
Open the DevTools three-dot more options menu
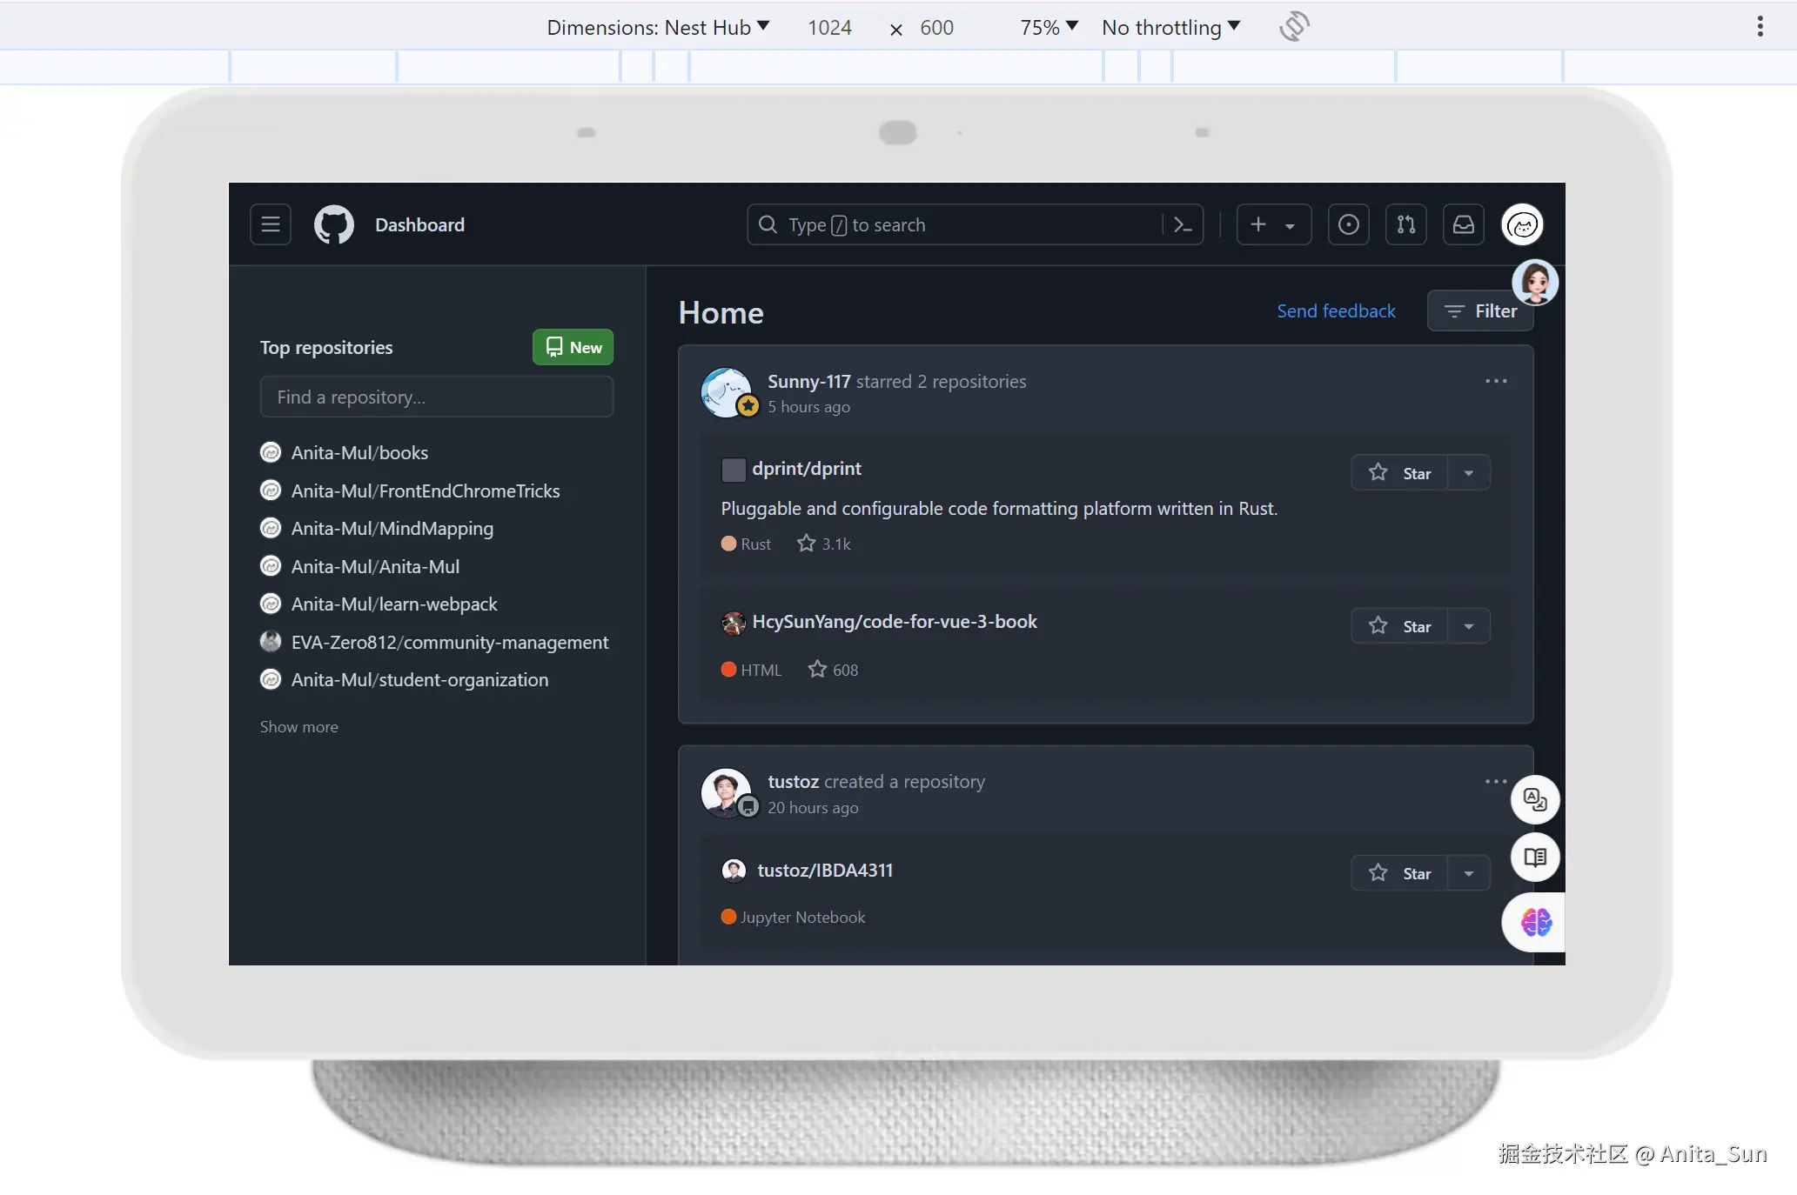point(1760,27)
